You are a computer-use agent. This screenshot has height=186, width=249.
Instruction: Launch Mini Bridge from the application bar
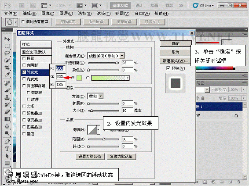point(33,6)
